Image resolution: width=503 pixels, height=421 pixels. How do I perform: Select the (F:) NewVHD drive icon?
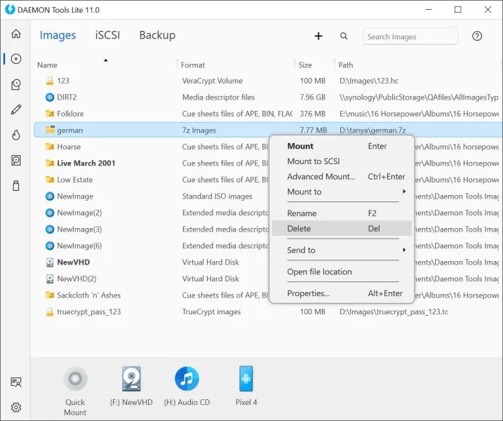pos(131,379)
